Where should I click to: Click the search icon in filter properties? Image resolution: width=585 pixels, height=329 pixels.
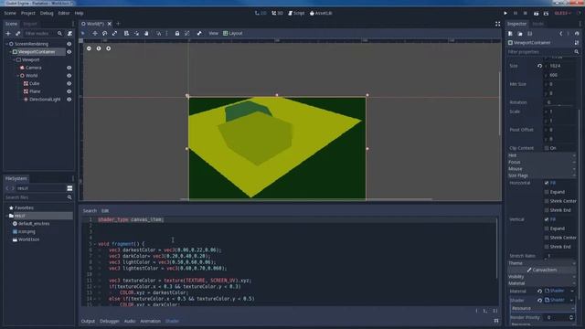577,52
